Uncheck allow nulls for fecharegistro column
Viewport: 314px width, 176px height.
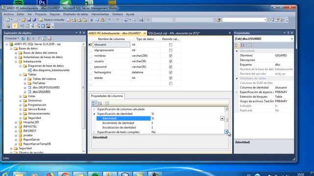[x=170, y=72]
